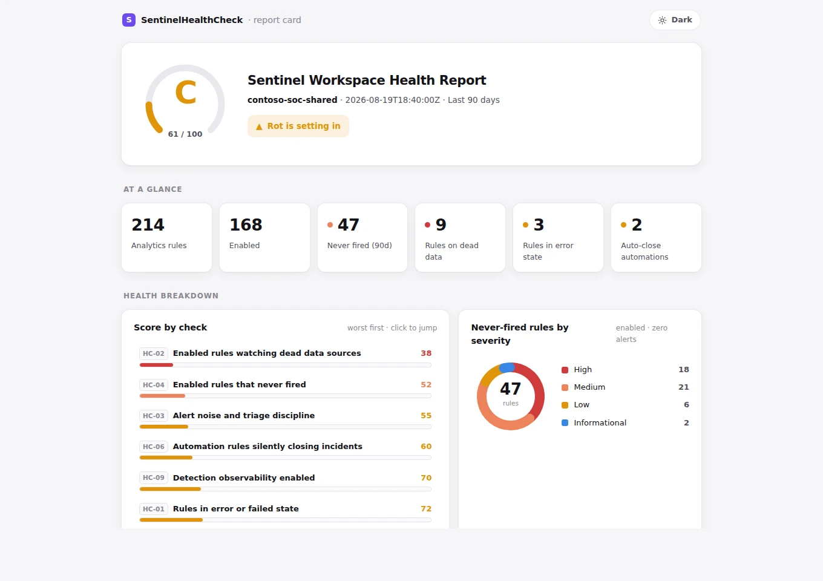Click the orange Medium severity swatch
The height and width of the screenshot is (581, 823).
pyautogui.click(x=565, y=387)
